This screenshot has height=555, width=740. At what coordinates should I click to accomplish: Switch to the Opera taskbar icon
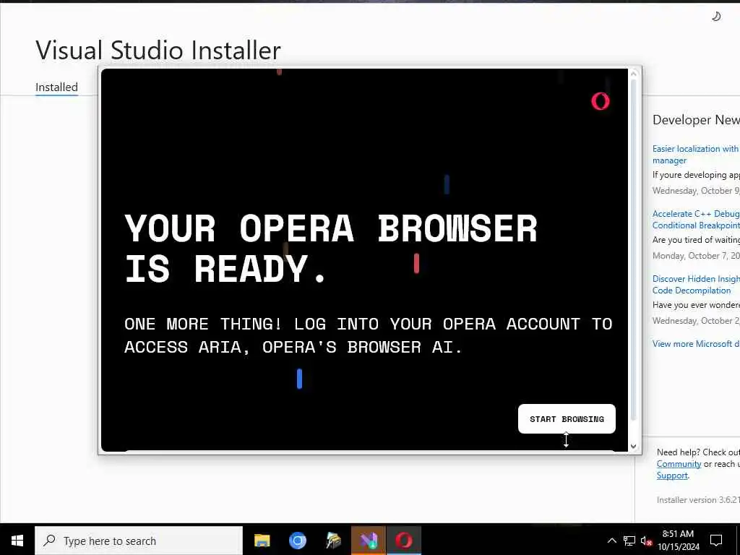tap(404, 541)
